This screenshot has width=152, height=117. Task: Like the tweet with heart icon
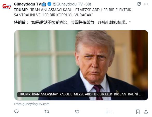77,112
